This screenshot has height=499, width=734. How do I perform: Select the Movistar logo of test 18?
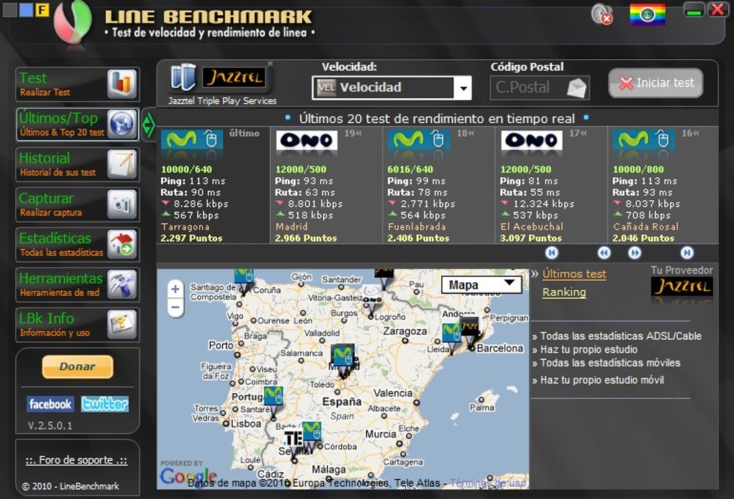click(x=419, y=140)
